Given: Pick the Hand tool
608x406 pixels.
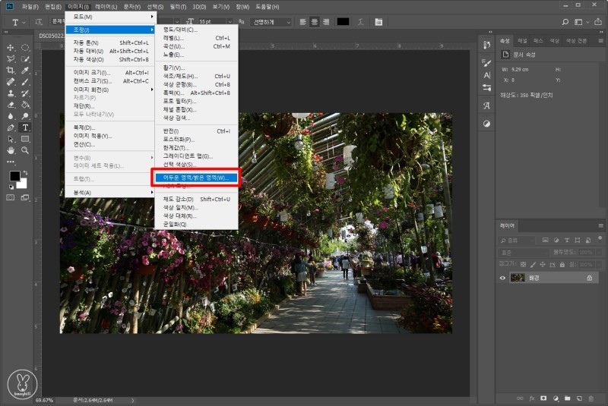Looking at the screenshot, I should click(11, 150).
